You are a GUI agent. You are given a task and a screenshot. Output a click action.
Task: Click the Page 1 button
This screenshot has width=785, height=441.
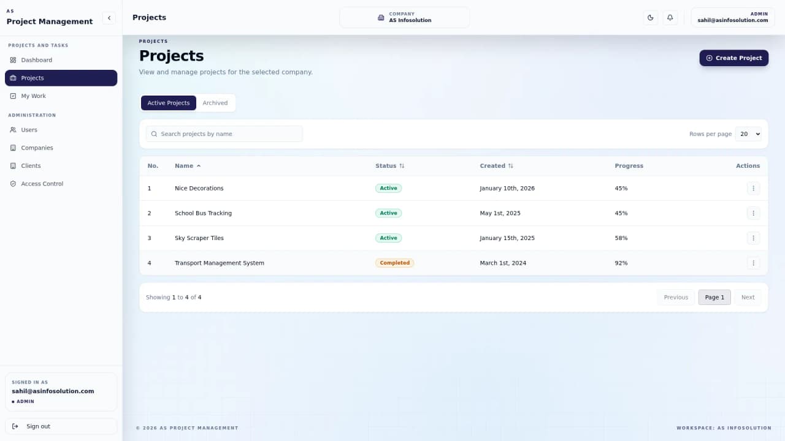(x=714, y=297)
